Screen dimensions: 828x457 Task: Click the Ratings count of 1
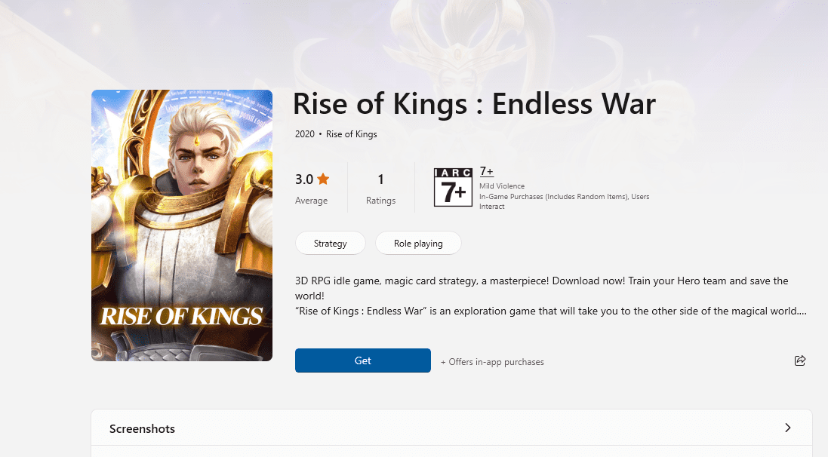click(380, 179)
